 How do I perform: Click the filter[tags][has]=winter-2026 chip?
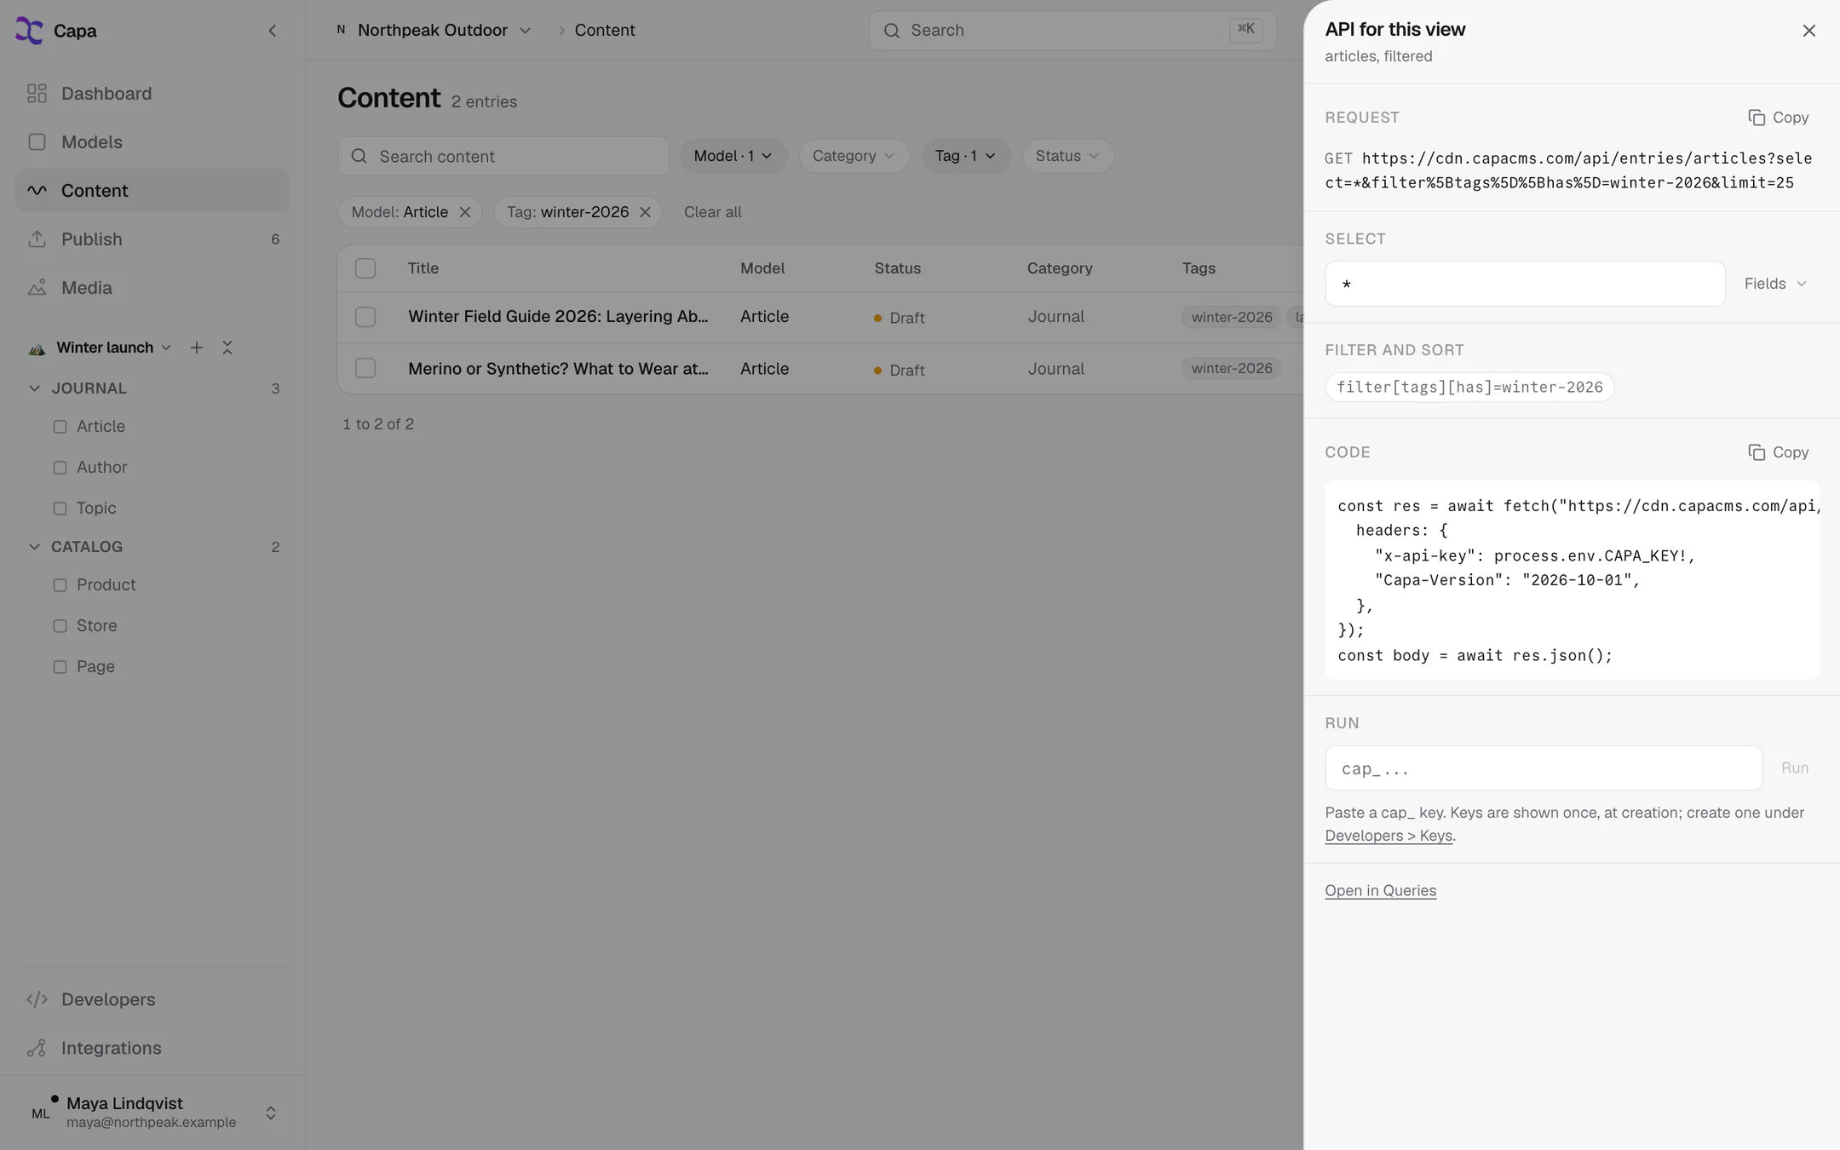coord(1469,388)
